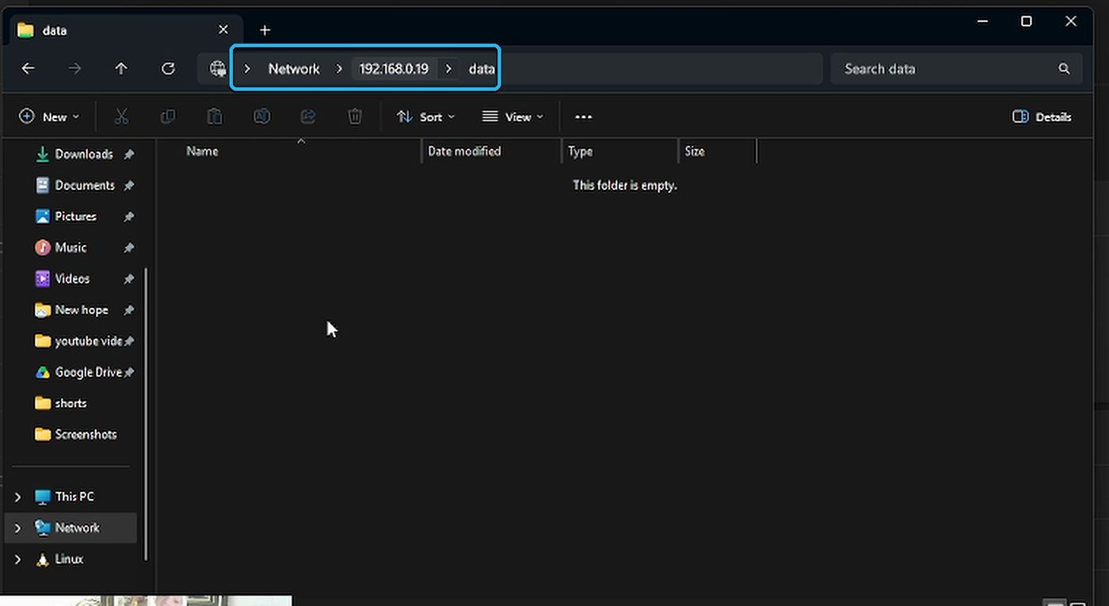
Task: Click the search magnifier icon
Action: (x=1064, y=69)
